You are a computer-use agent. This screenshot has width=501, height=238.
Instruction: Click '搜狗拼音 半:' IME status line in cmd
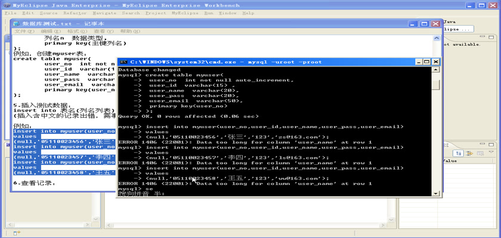[x=141, y=194]
